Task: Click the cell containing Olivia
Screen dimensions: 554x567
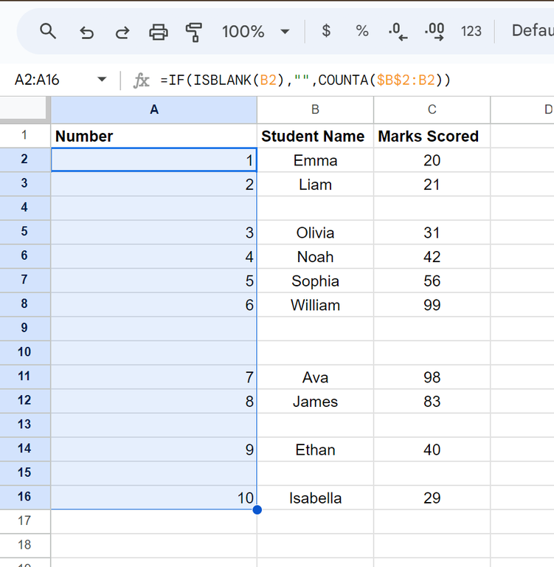Action: click(x=315, y=233)
